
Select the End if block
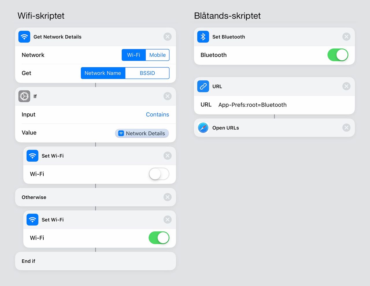pos(95,261)
